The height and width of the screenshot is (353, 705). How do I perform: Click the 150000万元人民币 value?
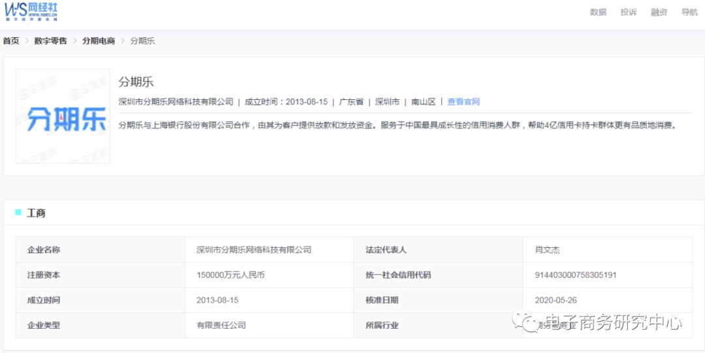[x=230, y=275]
